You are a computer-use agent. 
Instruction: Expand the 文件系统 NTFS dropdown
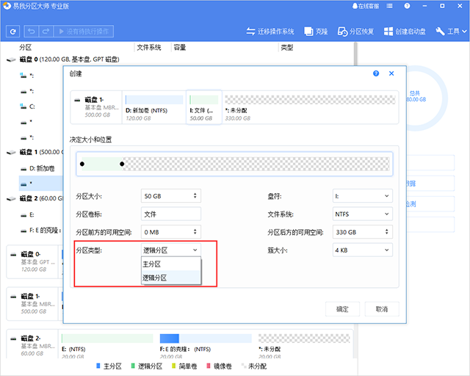coord(361,214)
